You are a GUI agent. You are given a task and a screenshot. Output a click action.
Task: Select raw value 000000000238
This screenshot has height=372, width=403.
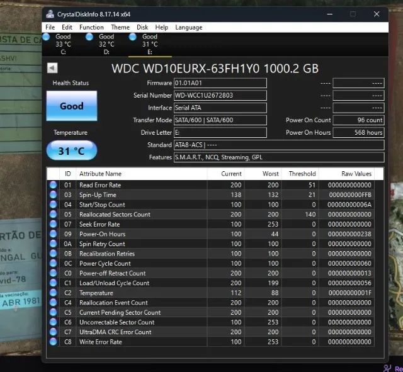(x=349, y=234)
